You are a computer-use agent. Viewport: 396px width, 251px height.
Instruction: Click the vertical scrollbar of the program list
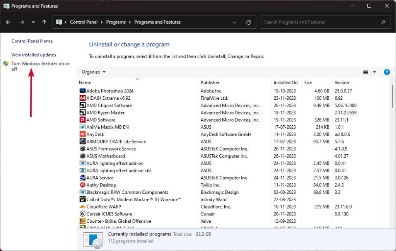(393, 96)
